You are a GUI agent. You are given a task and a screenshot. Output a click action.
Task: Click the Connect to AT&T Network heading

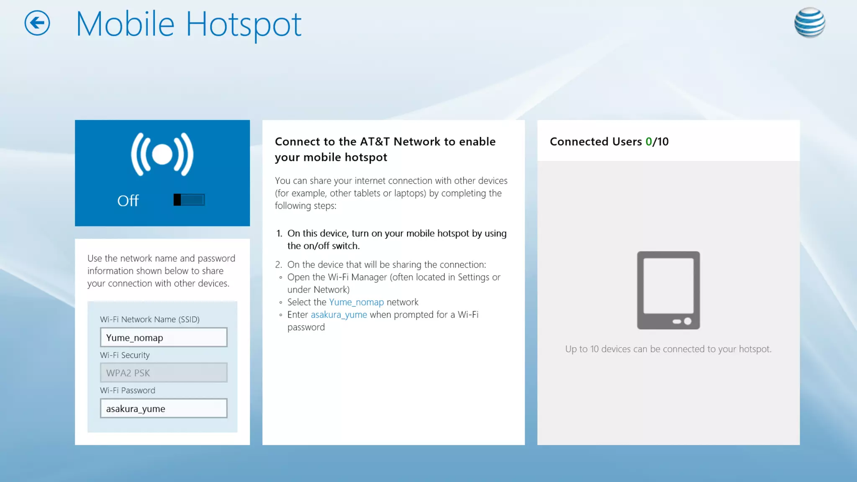(385, 149)
